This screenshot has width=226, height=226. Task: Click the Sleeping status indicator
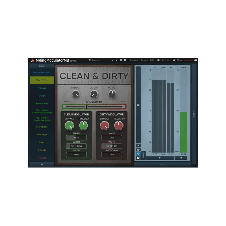188,60
